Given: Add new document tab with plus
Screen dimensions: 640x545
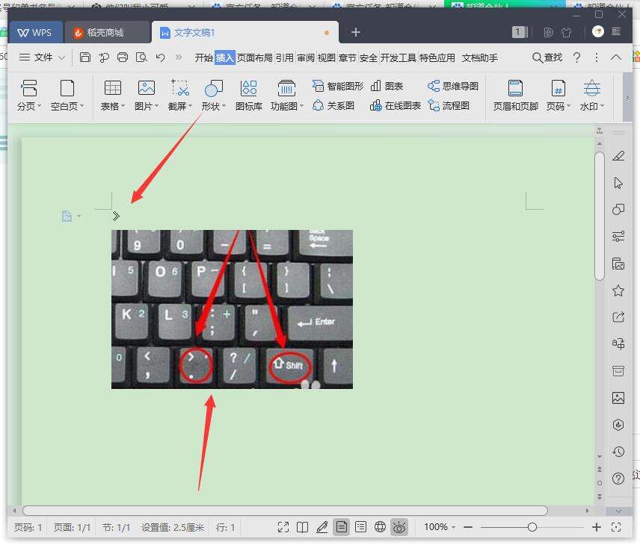Looking at the screenshot, I should [x=355, y=32].
